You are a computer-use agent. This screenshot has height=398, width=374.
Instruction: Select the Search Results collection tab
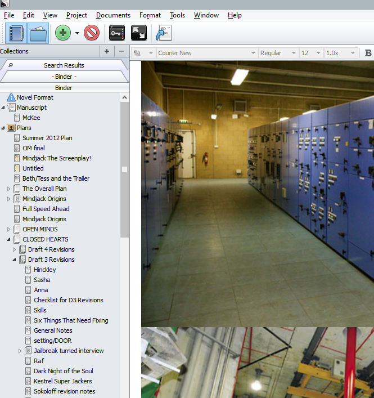(x=64, y=65)
